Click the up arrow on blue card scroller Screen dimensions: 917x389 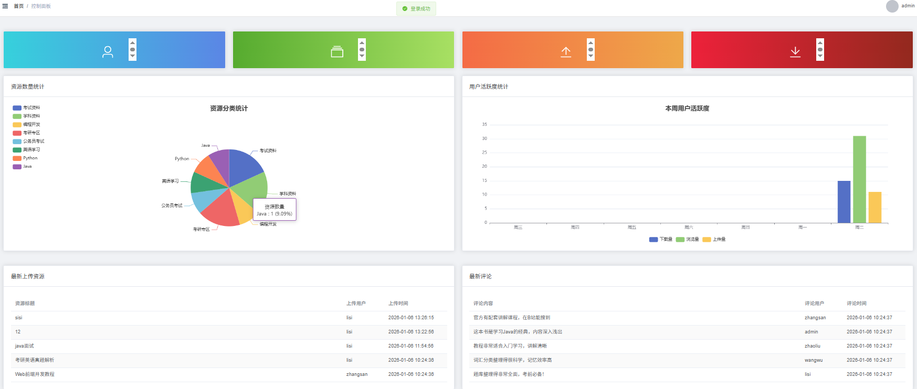coord(132,43)
